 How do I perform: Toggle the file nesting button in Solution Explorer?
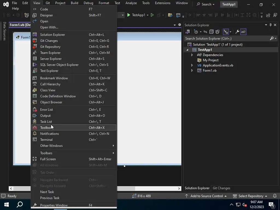pos(226,32)
